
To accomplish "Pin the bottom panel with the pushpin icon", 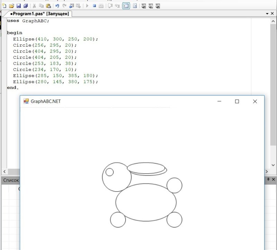I will (x=268, y=180).
